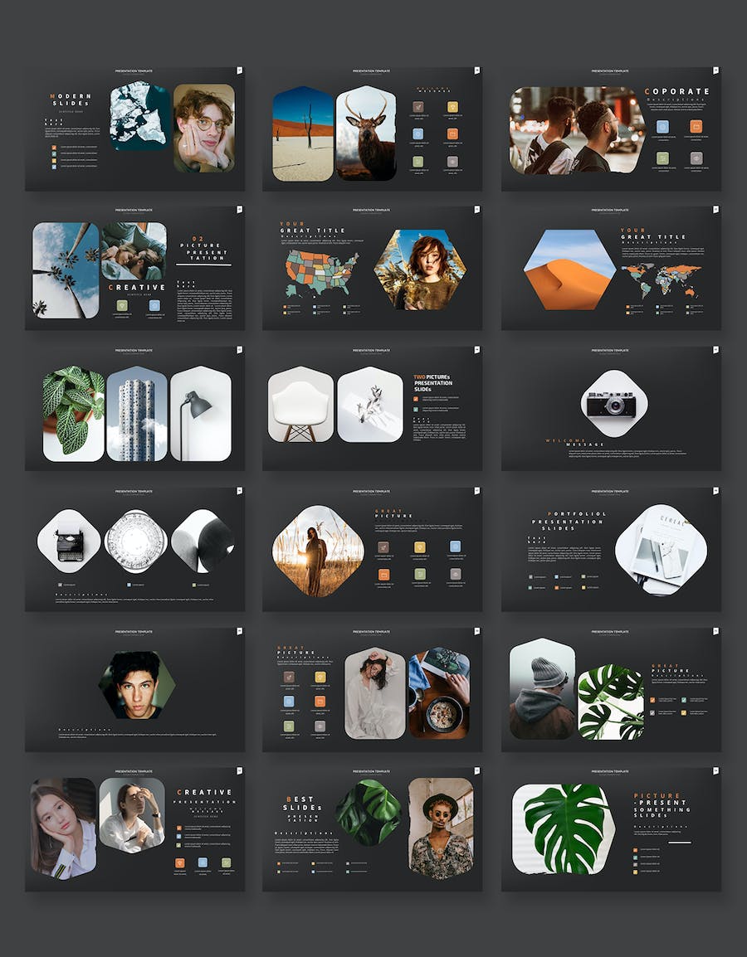This screenshot has width=747, height=957.
Task: Select the white chair photo
Action: click(300, 404)
